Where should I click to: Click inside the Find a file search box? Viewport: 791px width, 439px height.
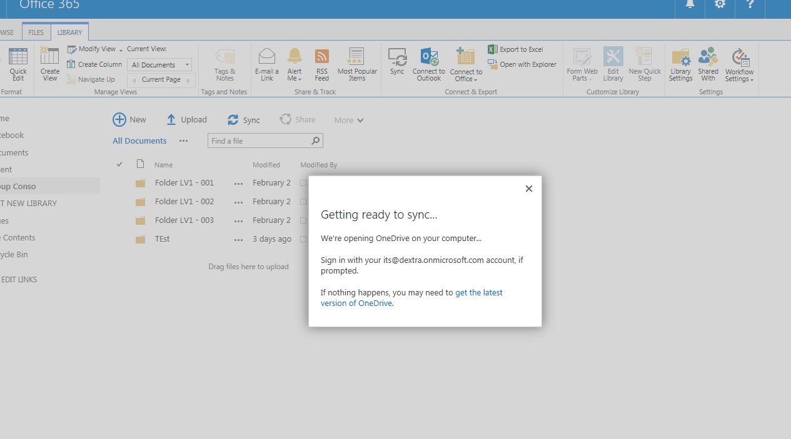(259, 140)
